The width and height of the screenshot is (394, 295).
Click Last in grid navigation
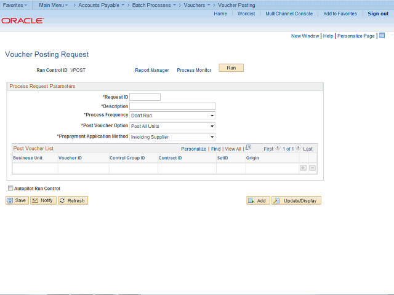pos(308,149)
